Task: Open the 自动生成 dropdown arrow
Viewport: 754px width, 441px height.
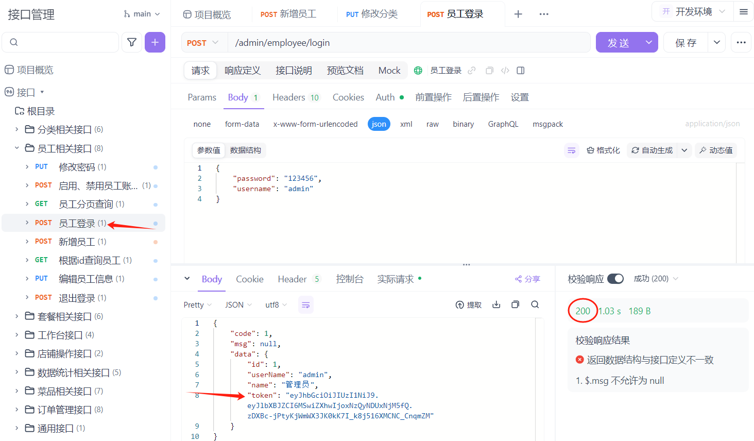Action: pyautogui.click(x=684, y=150)
